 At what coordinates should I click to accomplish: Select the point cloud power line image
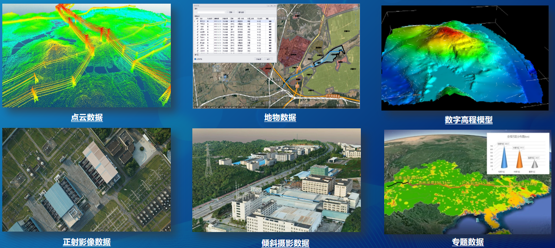click(87, 56)
